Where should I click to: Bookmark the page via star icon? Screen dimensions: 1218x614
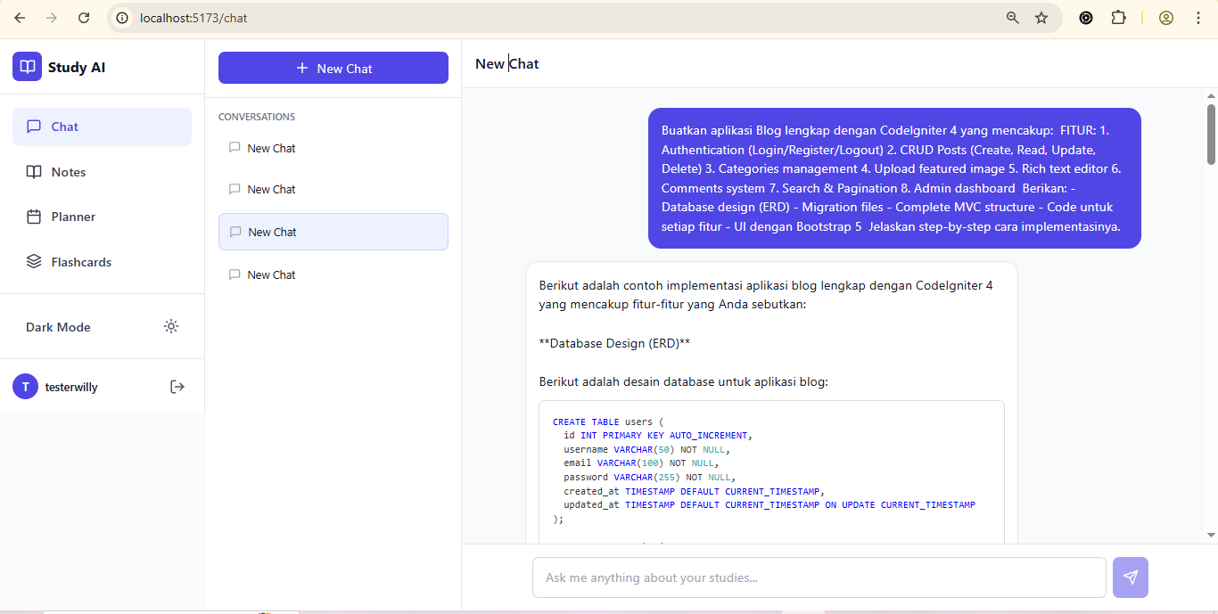pos(1041,17)
